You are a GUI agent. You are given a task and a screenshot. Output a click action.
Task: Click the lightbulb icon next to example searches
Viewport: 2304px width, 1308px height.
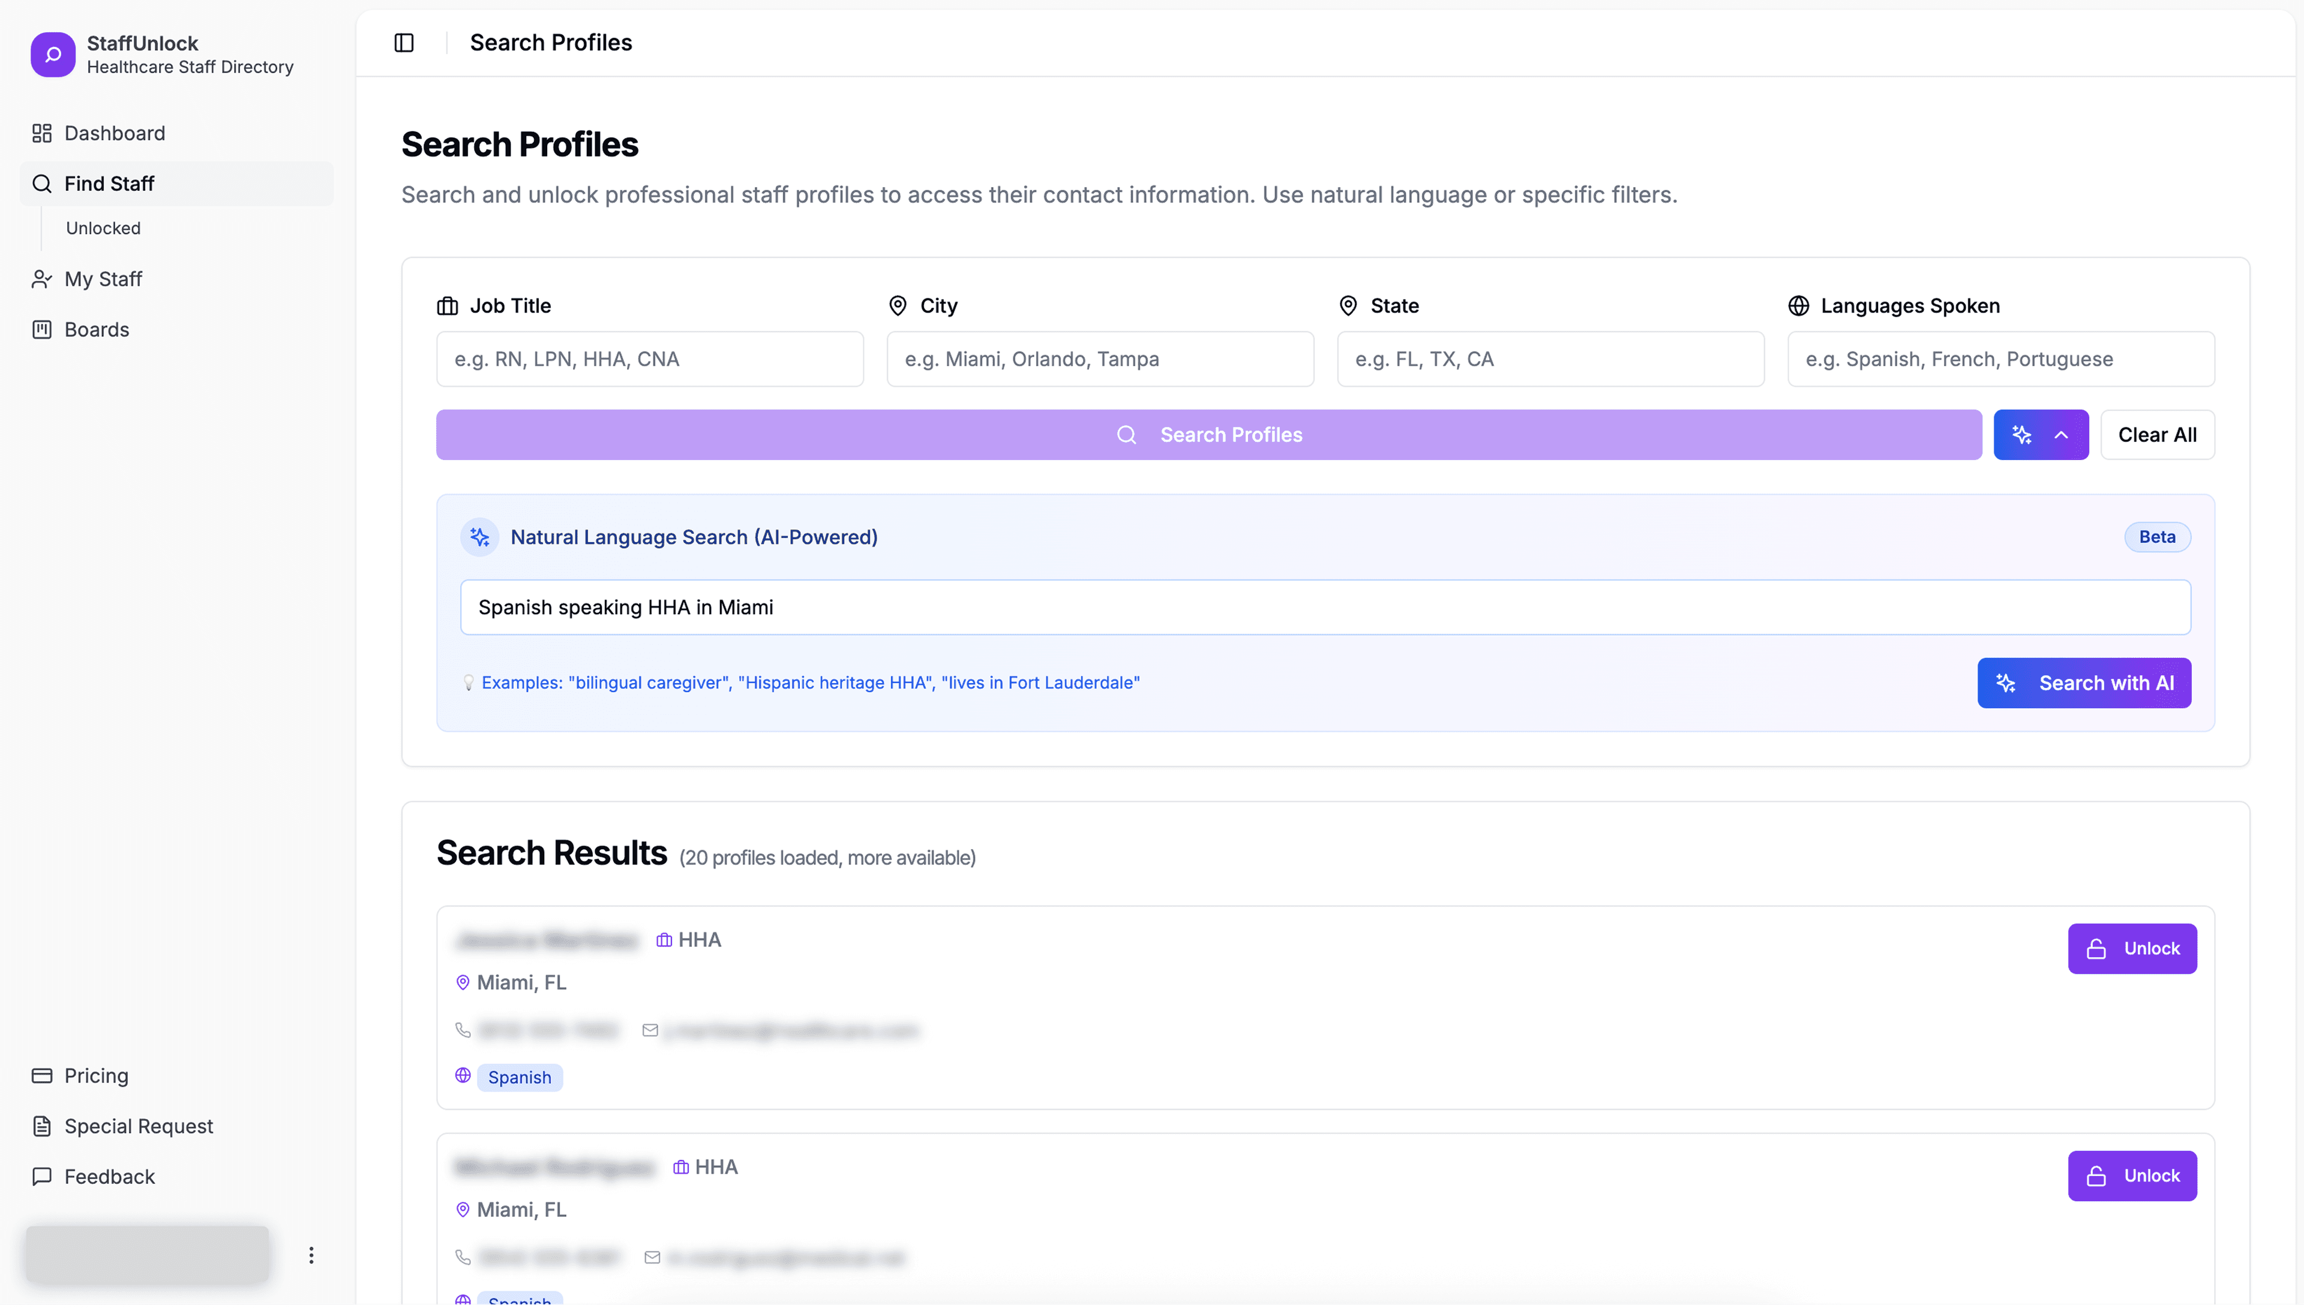tap(467, 682)
